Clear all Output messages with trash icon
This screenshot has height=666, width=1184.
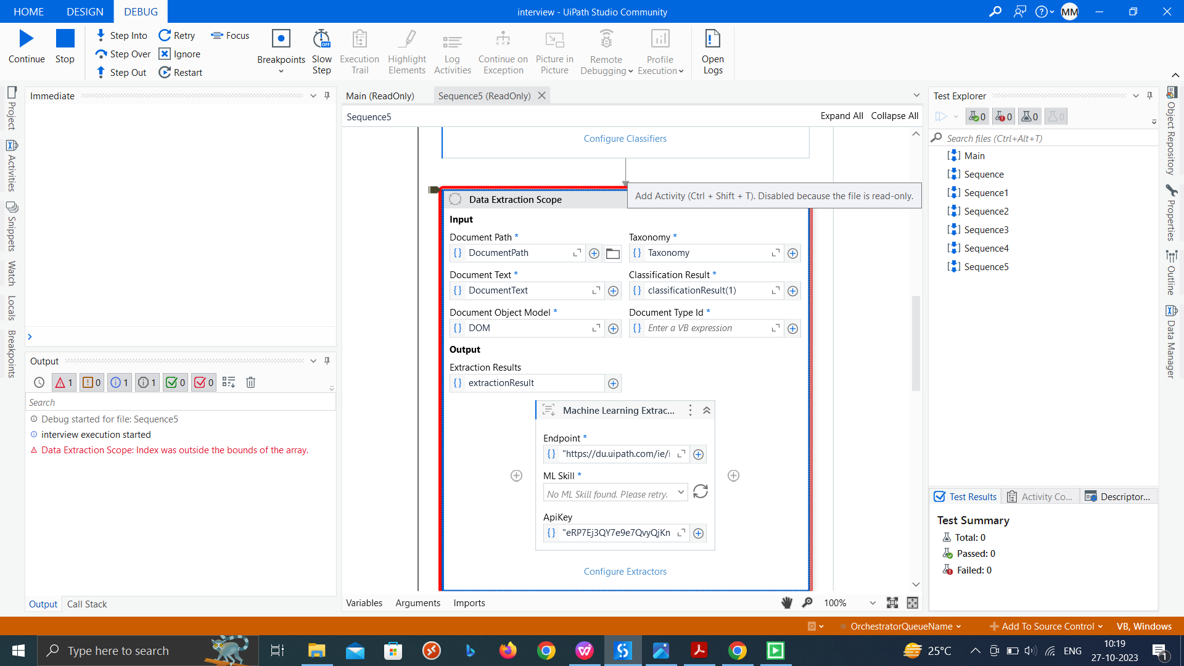[x=250, y=383]
